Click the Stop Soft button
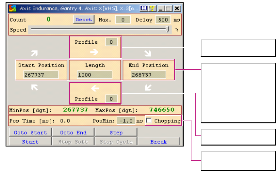The width and height of the screenshot is (278, 171). tap(73, 142)
